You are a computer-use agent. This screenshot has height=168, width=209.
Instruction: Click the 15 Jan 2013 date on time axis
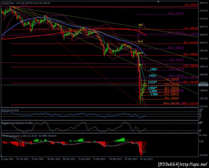point(84,159)
